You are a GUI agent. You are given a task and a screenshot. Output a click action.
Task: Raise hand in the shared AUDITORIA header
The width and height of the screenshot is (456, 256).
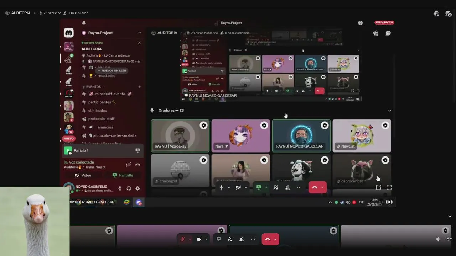(x=375, y=33)
